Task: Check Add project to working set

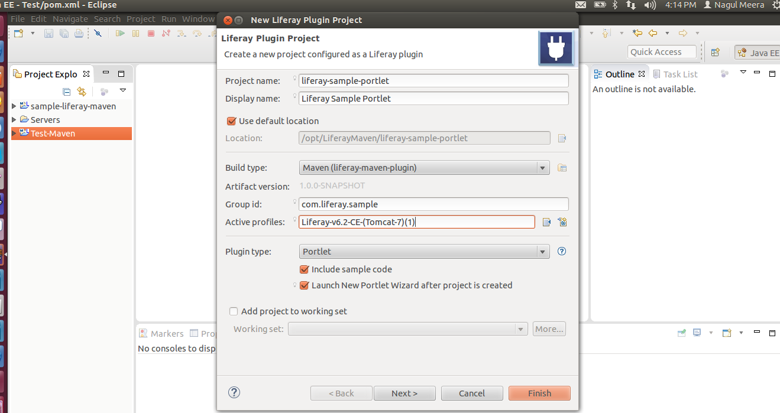Action: pos(233,311)
